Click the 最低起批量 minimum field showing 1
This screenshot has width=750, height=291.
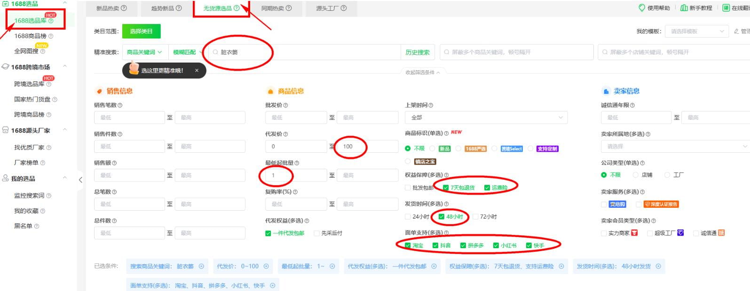coord(296,175)
